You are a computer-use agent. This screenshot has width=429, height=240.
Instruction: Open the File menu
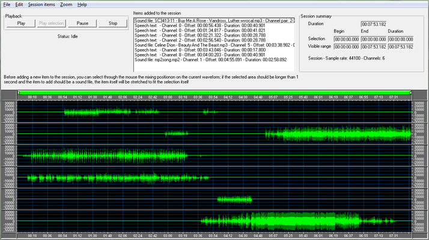coord(7,4)
